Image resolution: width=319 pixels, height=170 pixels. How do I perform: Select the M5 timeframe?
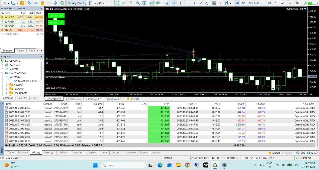244,3
